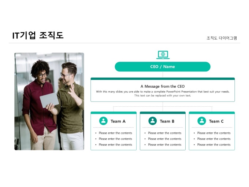Click the teal bar atop Team A box

click(x=114, y=113)
